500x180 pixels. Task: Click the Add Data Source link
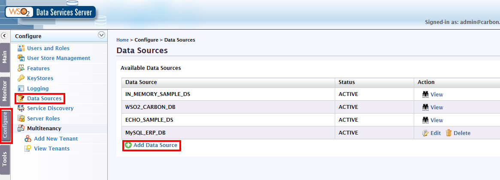coord(155,145)
